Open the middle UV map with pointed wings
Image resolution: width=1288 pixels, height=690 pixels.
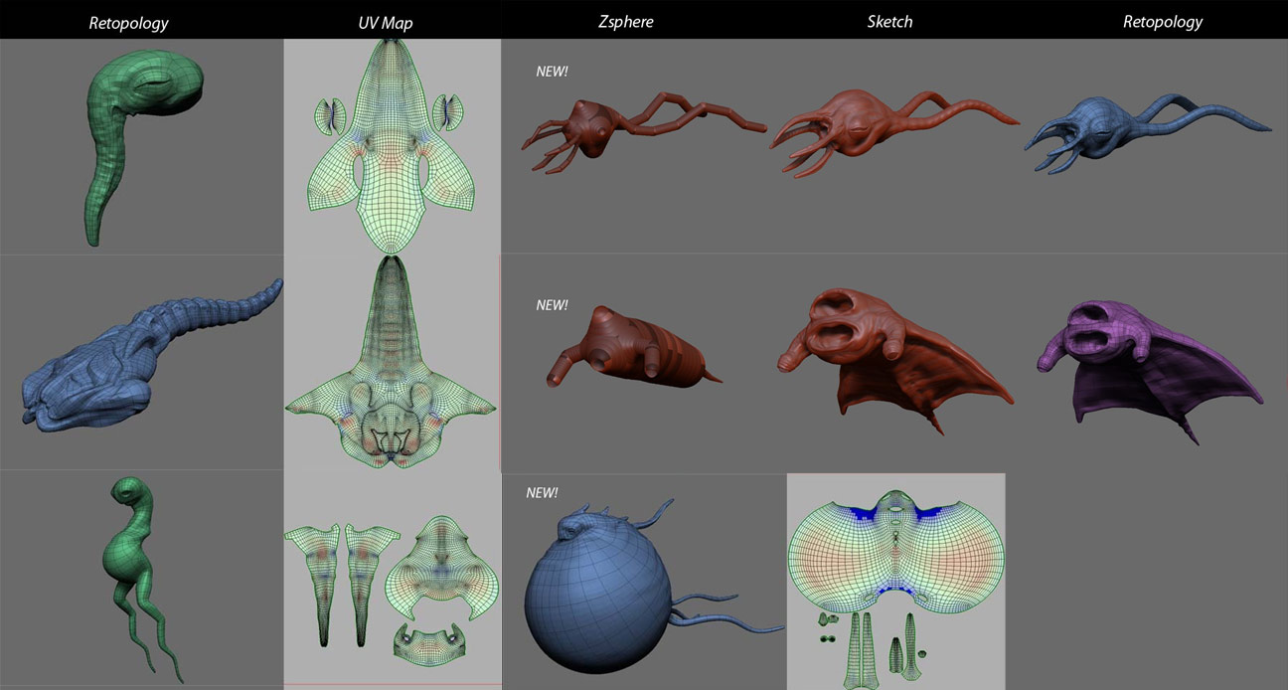click(x=391, y=363)
